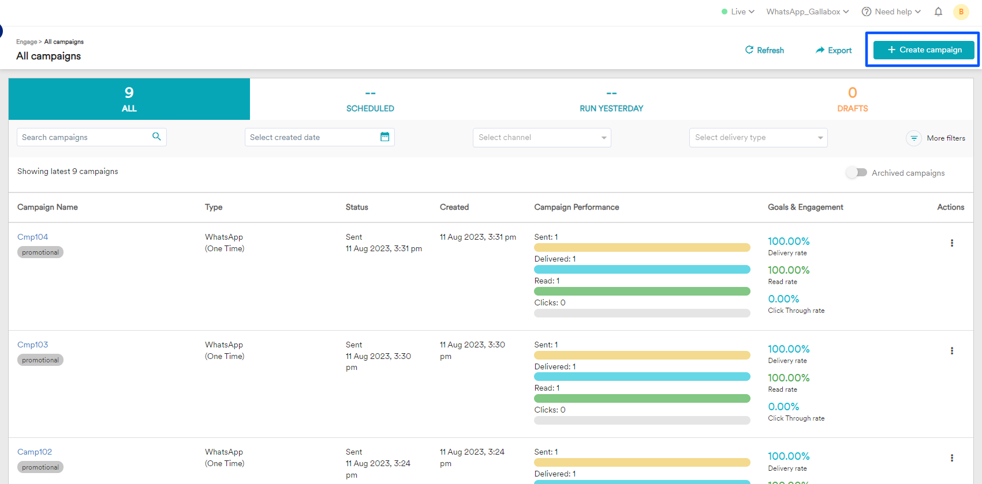Click Cmp104's yellow Sent progress bar

pos(642,248)
